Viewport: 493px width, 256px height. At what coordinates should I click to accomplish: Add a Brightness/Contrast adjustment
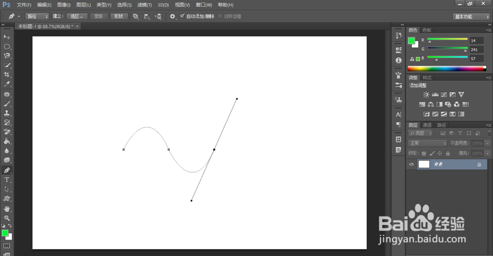426,95
